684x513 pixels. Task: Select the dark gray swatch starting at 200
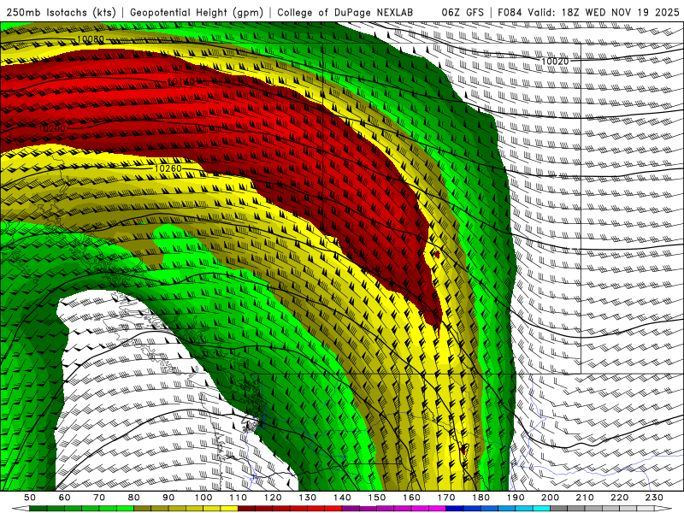coord(559,509)
